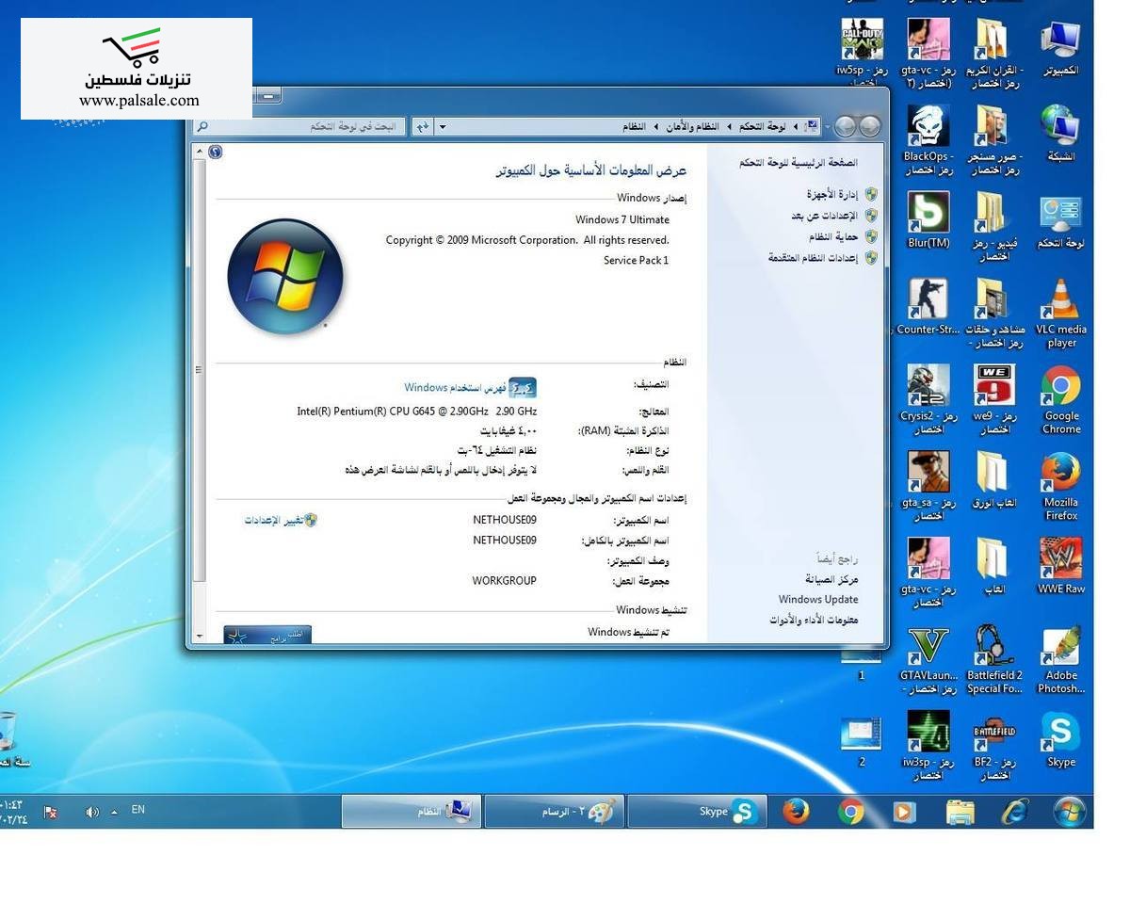Screen dimensions: 1130x904
Task: Click the volume speaker icon in the tray
Action: click(x=91, y=812)
